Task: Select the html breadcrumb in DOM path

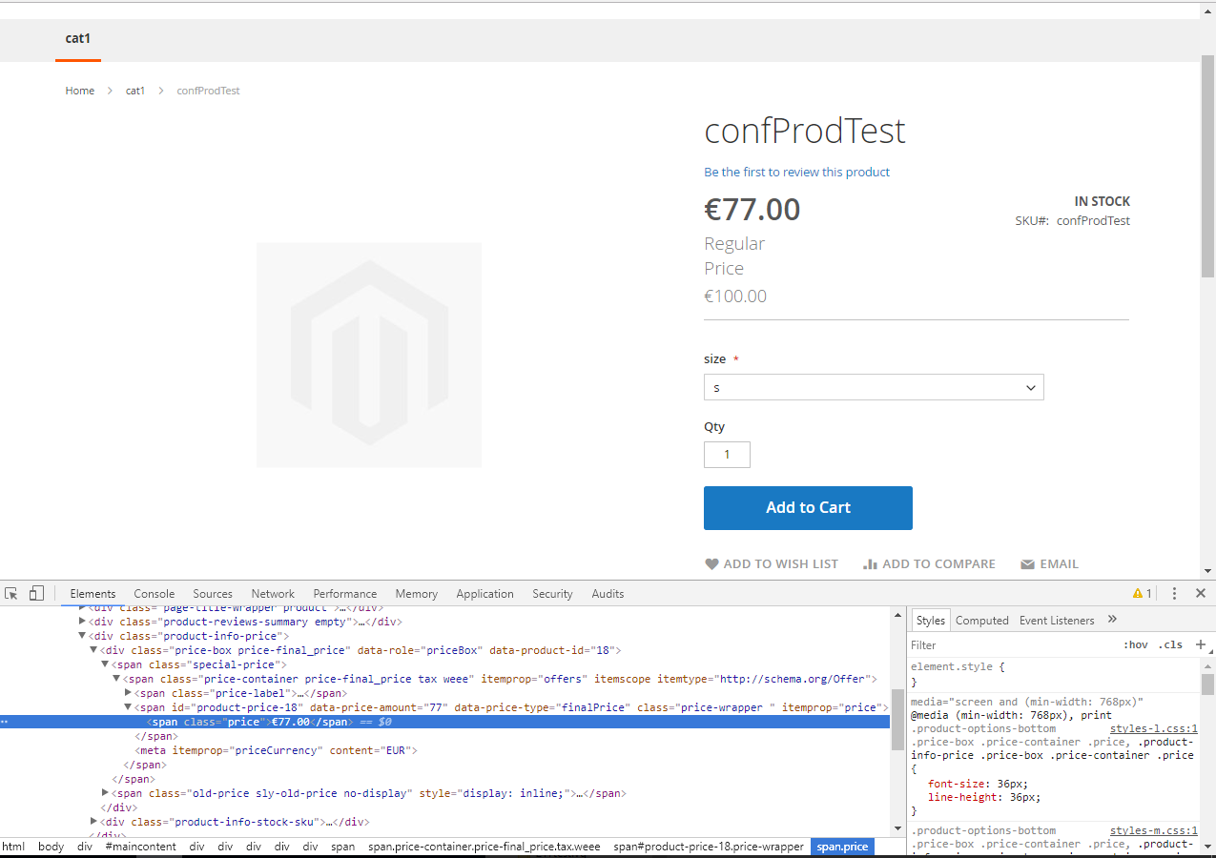Action: (13, 847)
